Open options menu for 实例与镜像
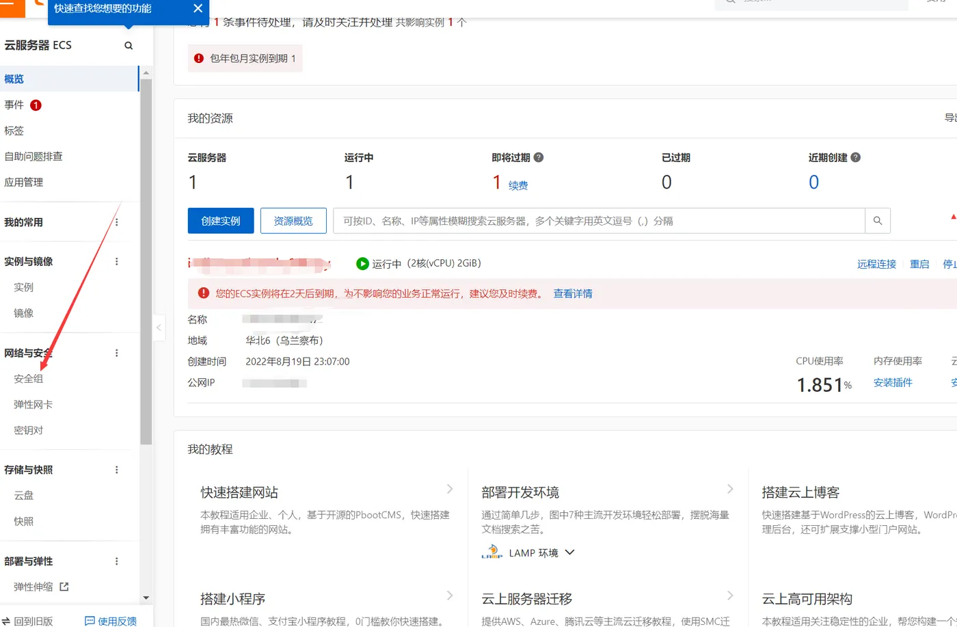Viewport: 957px width, 627px height. tap(117, 261)
